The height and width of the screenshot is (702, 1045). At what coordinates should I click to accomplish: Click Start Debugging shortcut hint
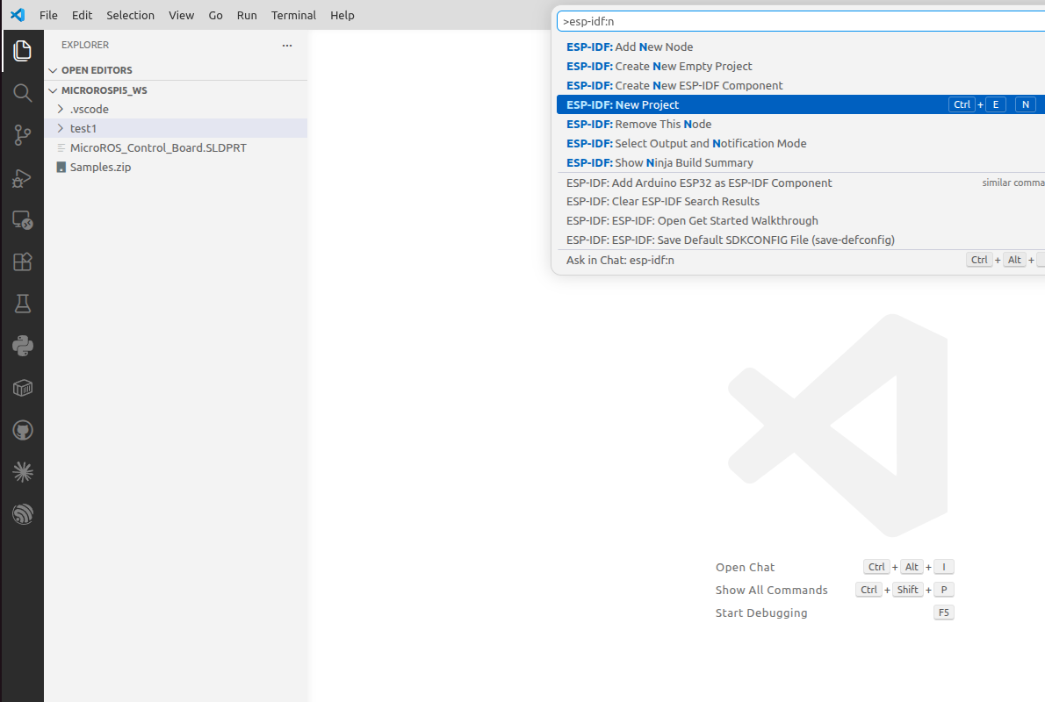pyautogui.click(x=761, y=612)
